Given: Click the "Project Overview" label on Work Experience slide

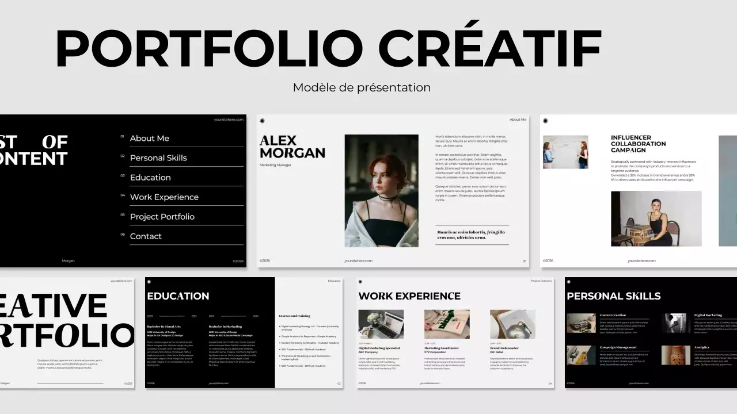Looking at the screenshot, I should point(541,281).
